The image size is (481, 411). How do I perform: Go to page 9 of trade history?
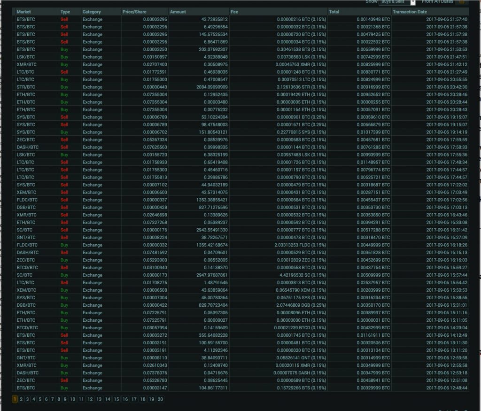click(x=65, y=399)
